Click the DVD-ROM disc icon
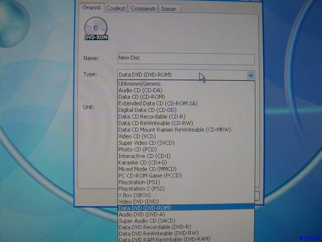The height and width of the screenshot is (242, 322). [96, 29]
